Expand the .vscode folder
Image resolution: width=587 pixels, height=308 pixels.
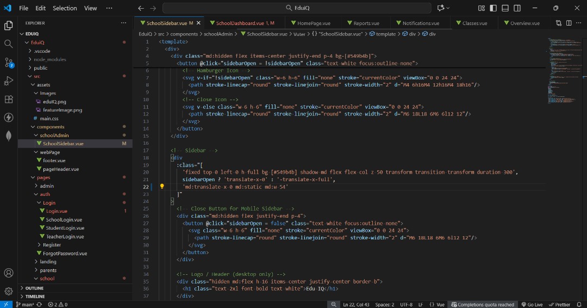click(30, 51)
